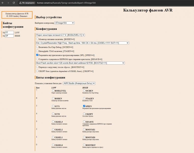Click the HIGH column header

pyautogui.click(x=85, y=88)
